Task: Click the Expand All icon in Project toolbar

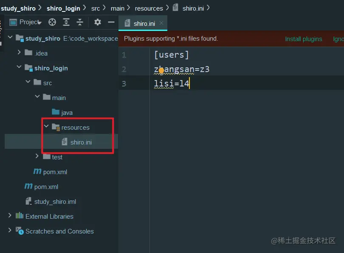Action: tap(66, 22)
